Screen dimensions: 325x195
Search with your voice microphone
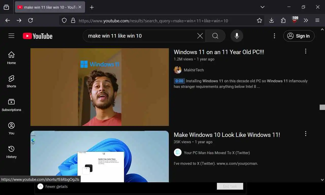[237, 36]
